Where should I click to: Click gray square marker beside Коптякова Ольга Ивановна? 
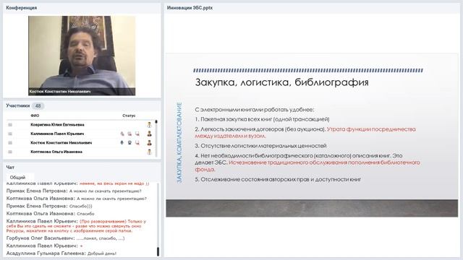[x=10, y=152]
